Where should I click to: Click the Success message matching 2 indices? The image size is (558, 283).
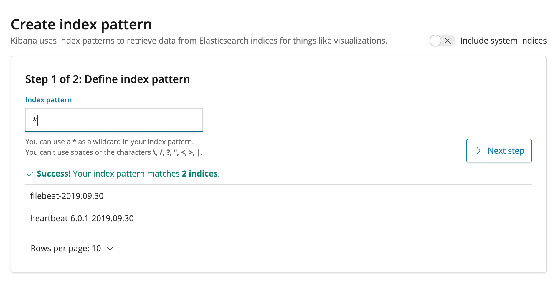pos(128,174)
